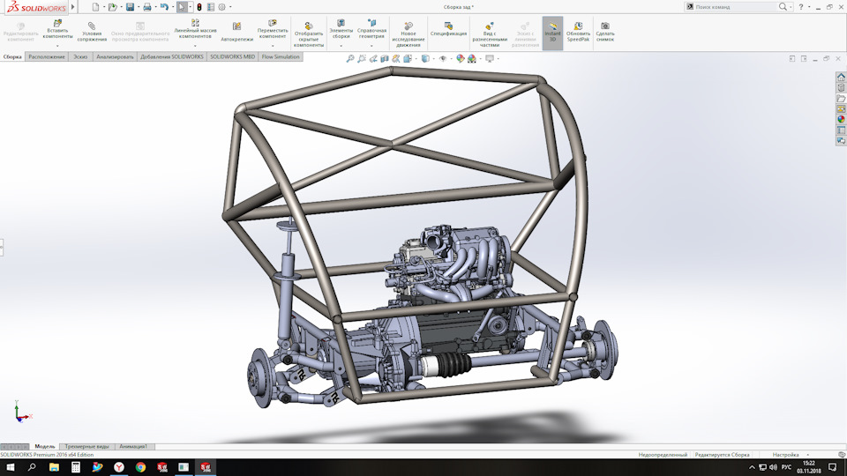The height and width of the screenshot is (476, 847).
Task: Click the rebuild traffic light icon
Action: click(x=199, y=7)
